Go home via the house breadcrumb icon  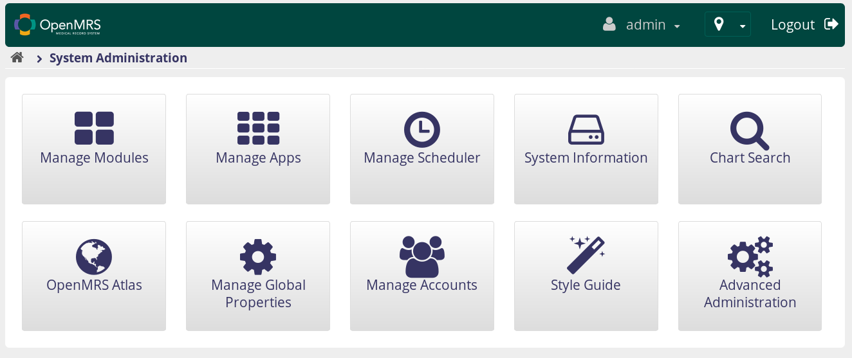[17, 57]
